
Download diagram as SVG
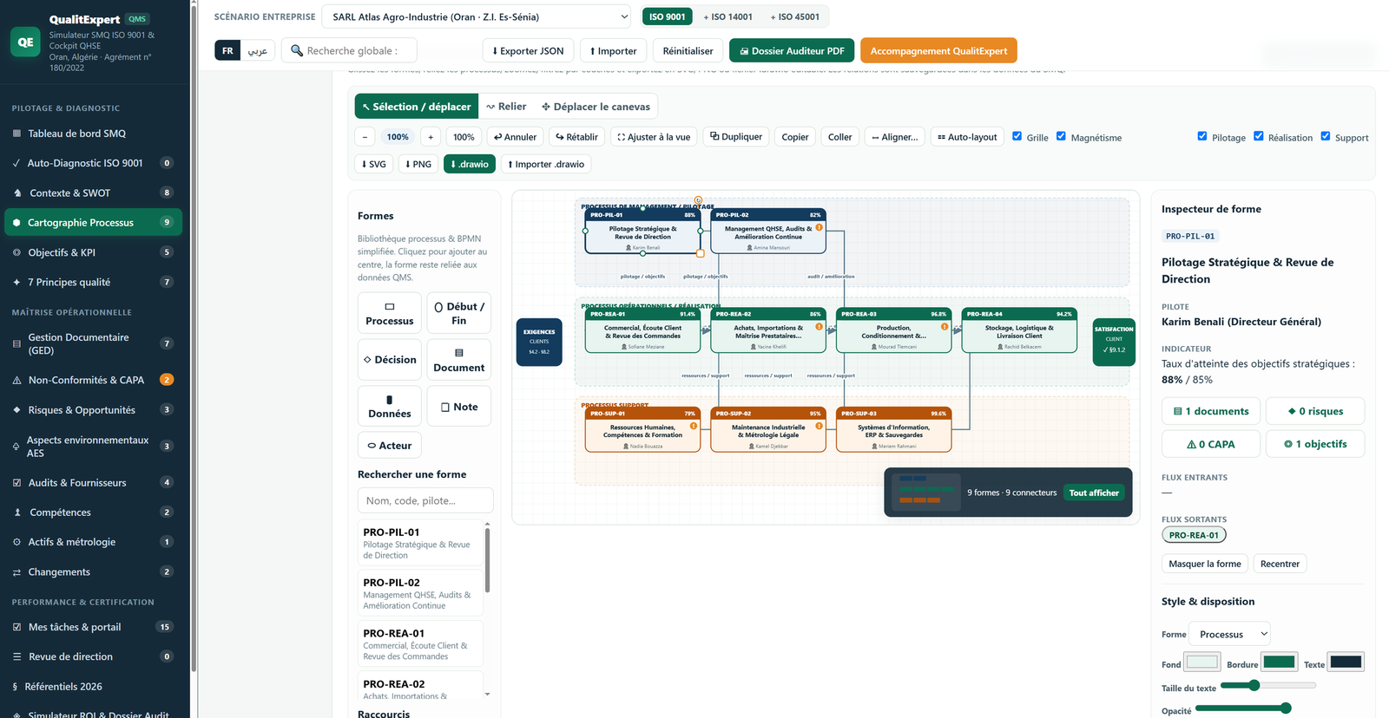373,164
